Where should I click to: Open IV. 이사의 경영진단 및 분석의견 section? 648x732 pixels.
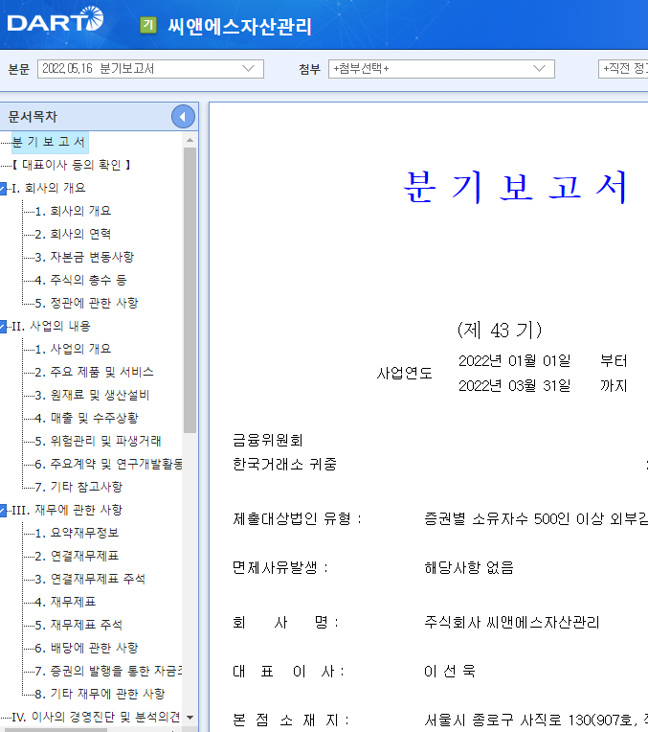coord(96,717)
